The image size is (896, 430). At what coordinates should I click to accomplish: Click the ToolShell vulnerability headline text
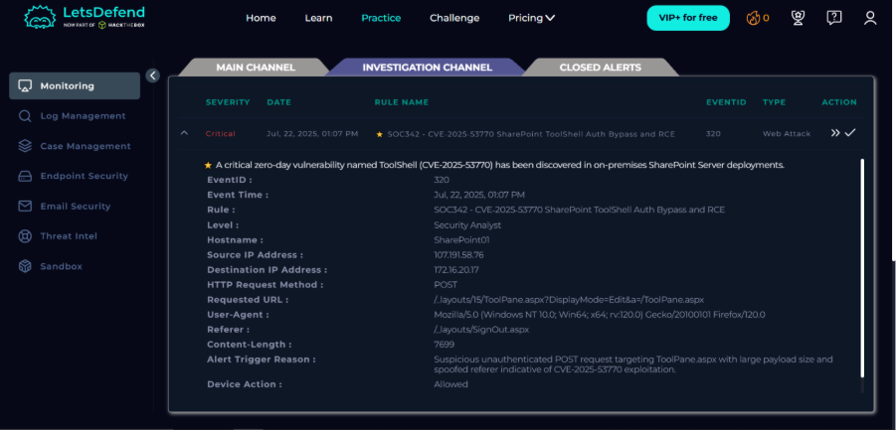pos(500,166)
